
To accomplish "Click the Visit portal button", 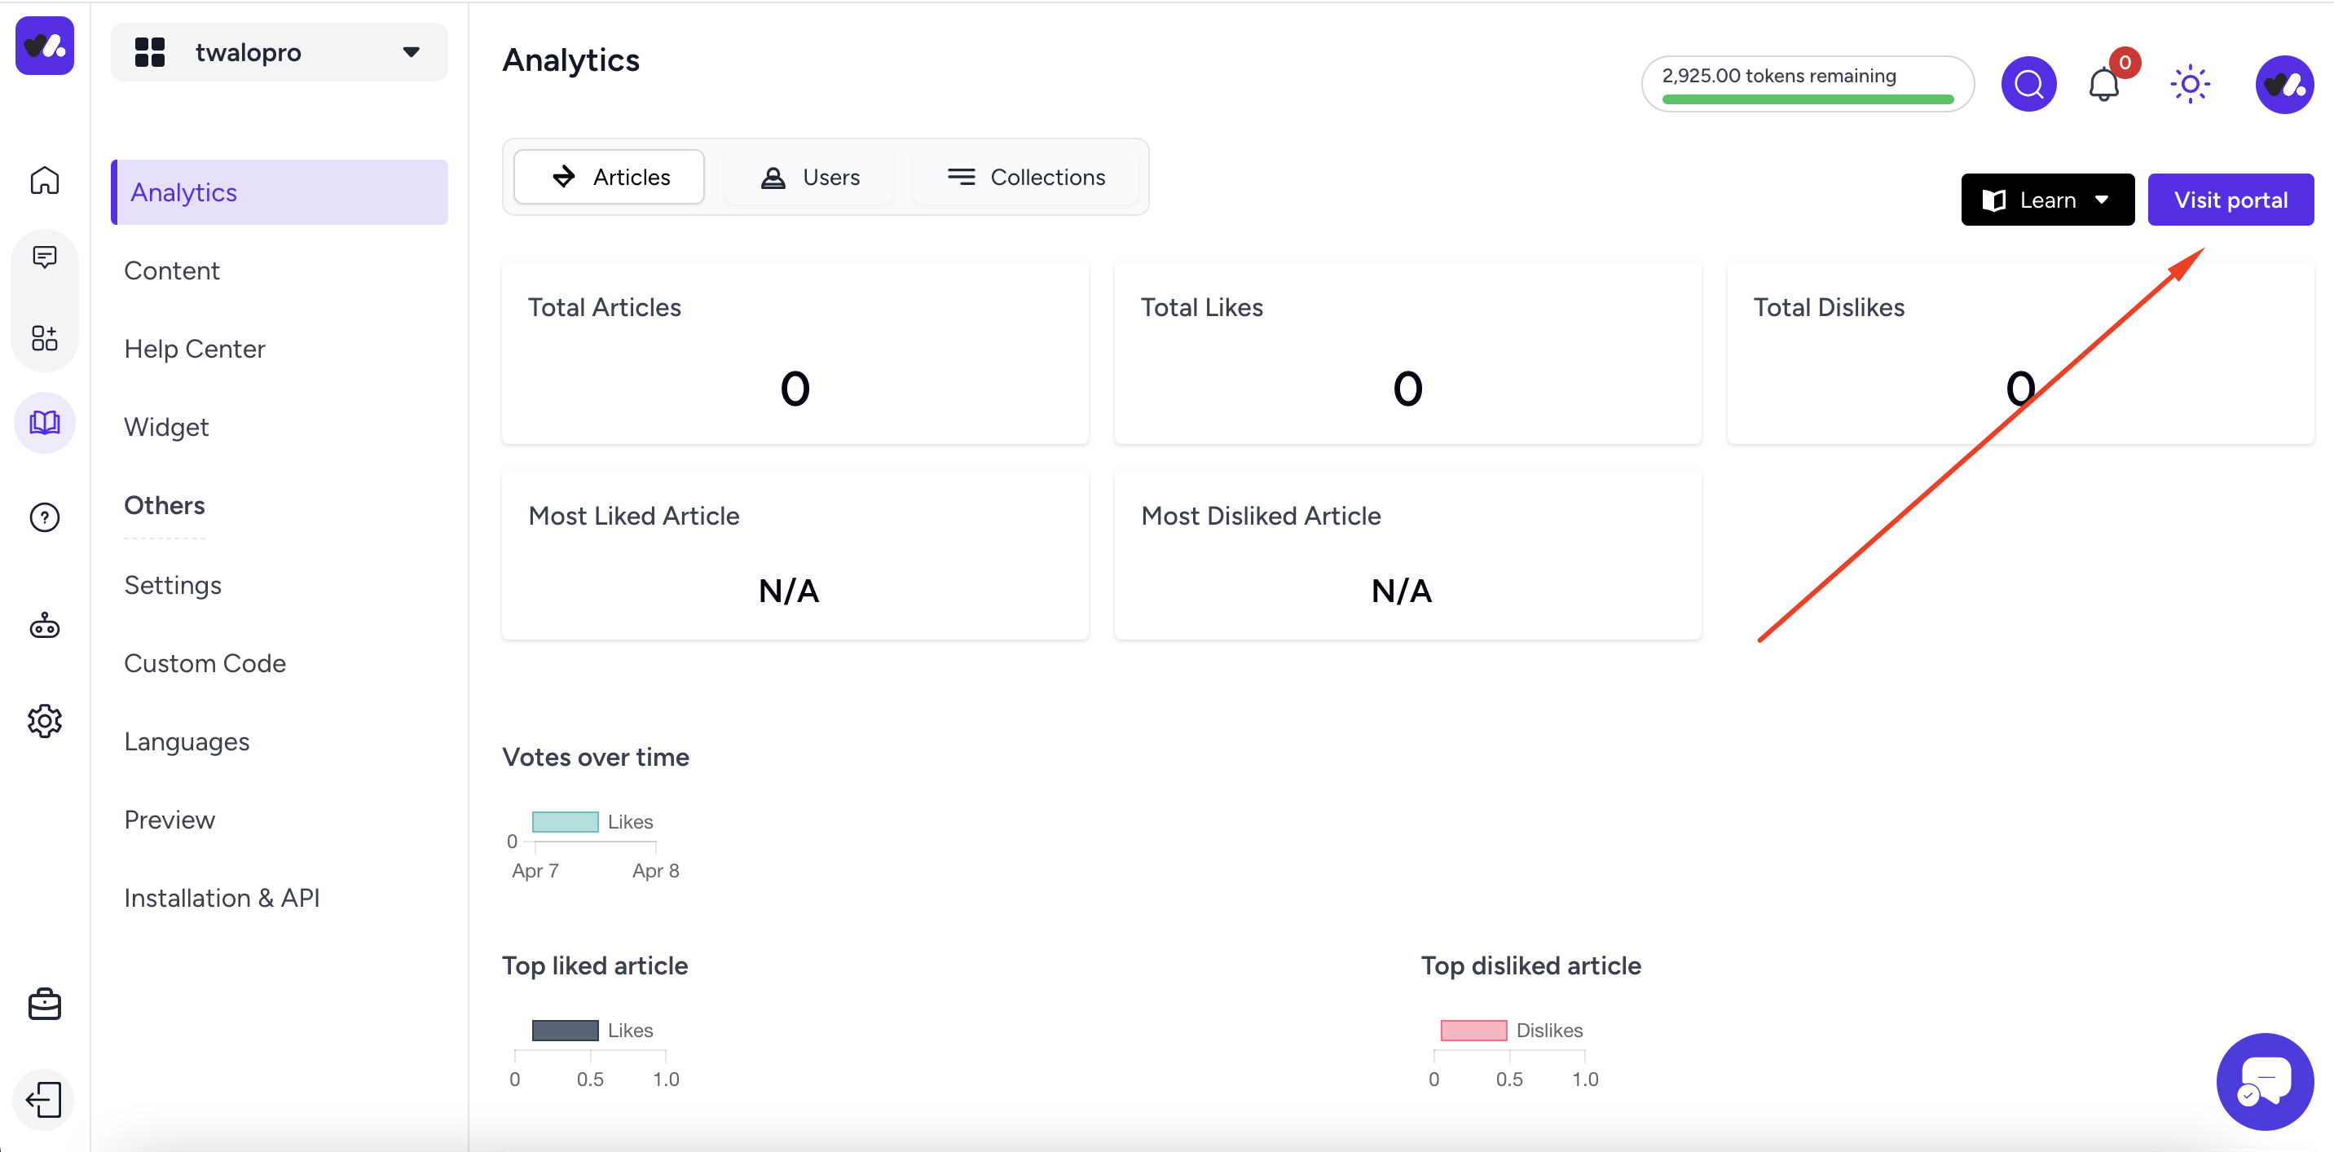I will pyautogui.click(x=2230, y=200).
